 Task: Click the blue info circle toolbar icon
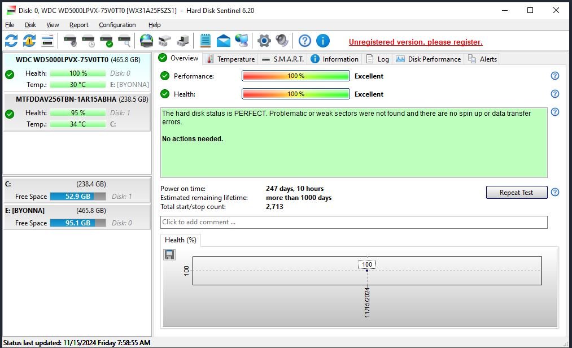coord(323,41)
